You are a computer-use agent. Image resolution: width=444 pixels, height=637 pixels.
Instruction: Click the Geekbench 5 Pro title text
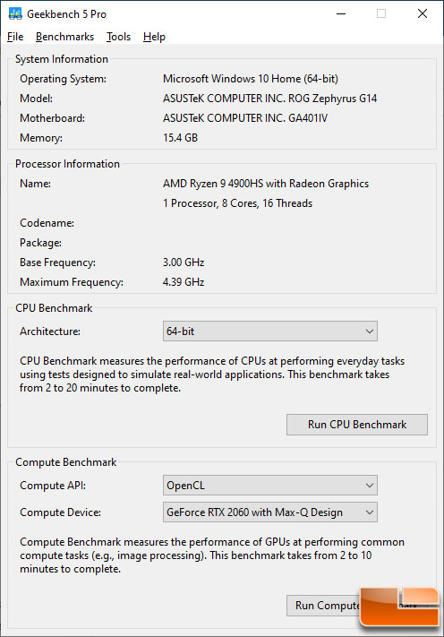click(x=66, y=14)
